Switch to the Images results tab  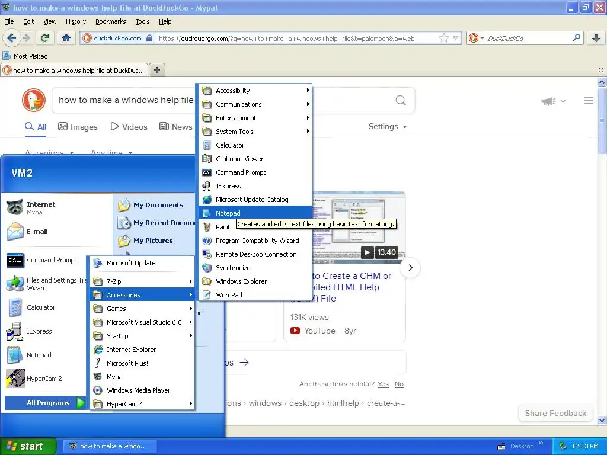coord(78,127)
